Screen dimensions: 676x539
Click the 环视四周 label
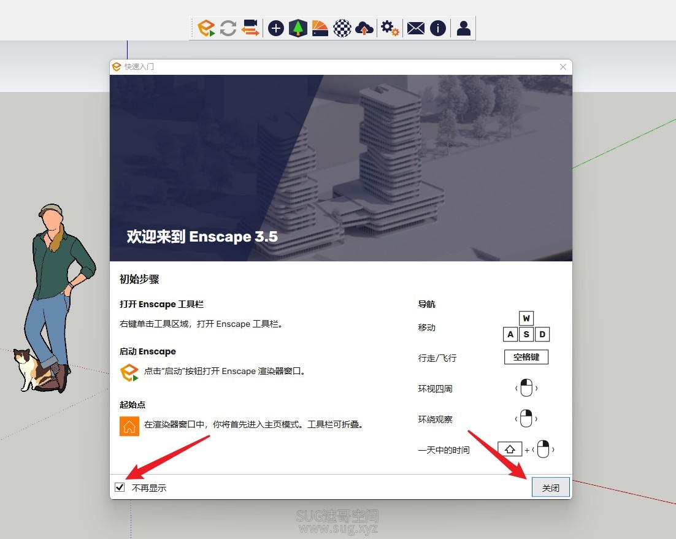coord(436,389)
